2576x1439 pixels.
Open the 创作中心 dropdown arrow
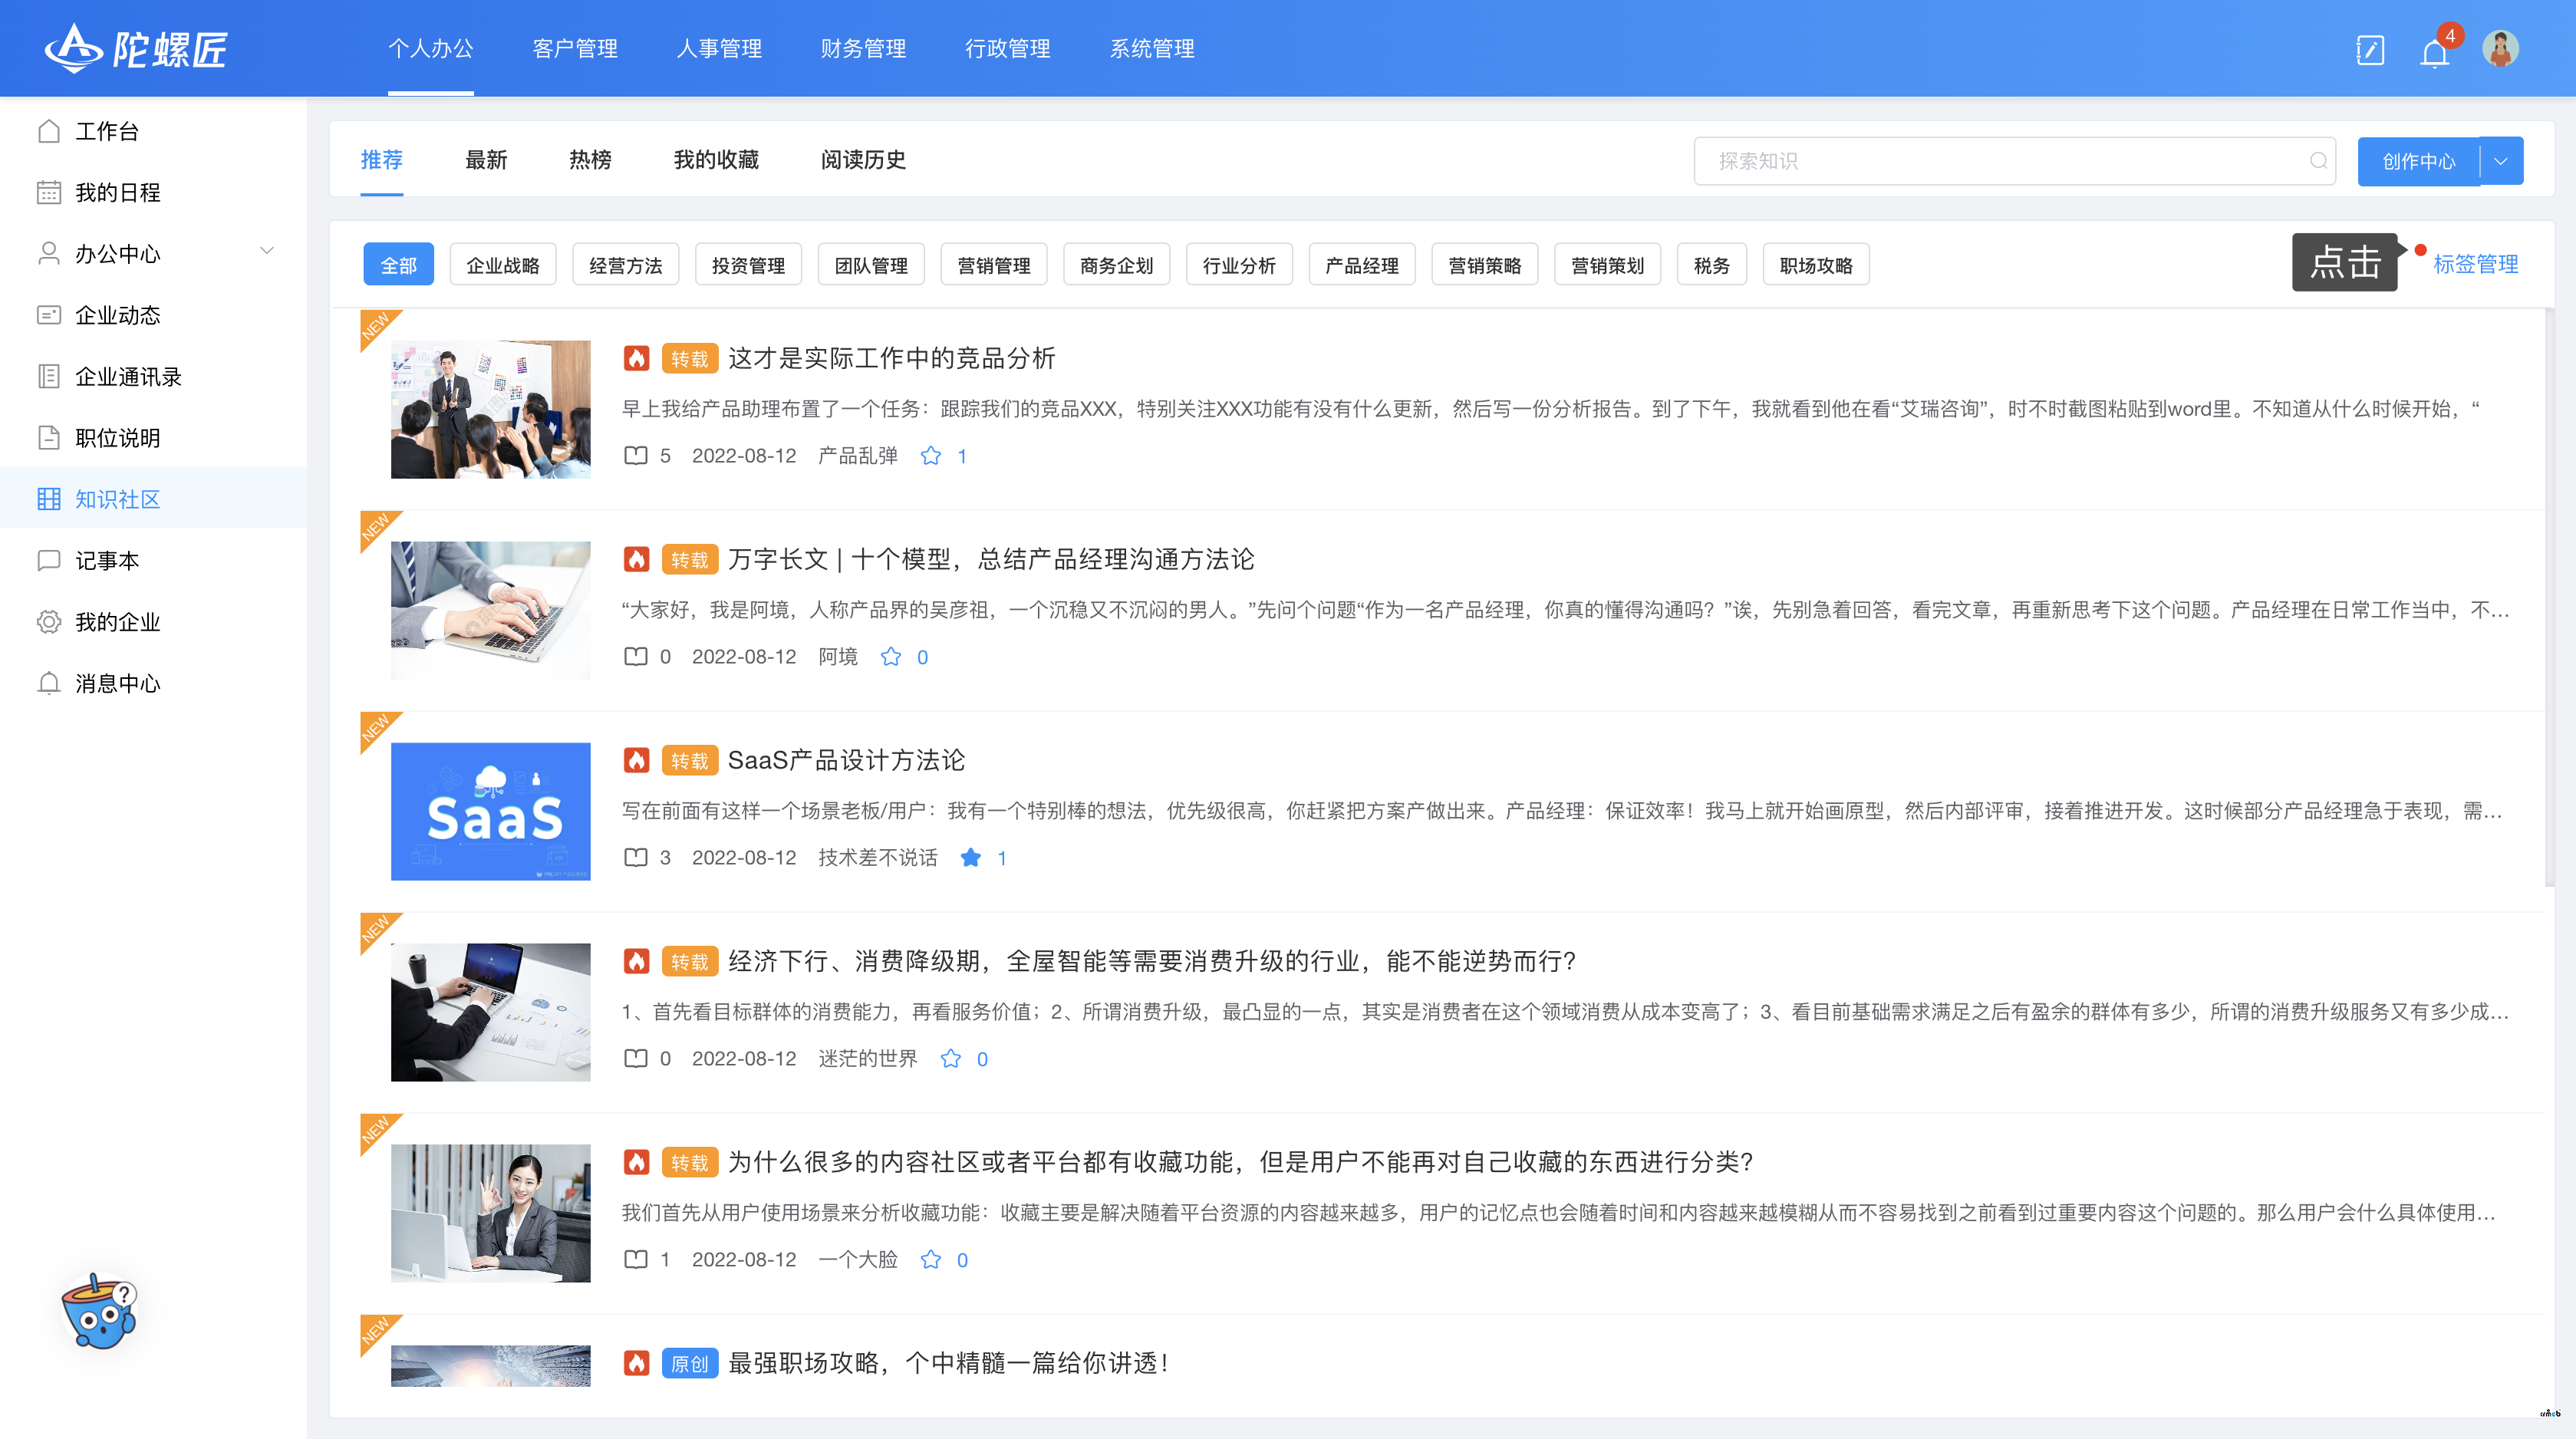coord(2501,161)
